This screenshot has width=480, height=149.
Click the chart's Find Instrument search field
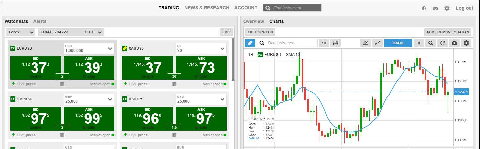pyautogui.click(x=287, y=43)
